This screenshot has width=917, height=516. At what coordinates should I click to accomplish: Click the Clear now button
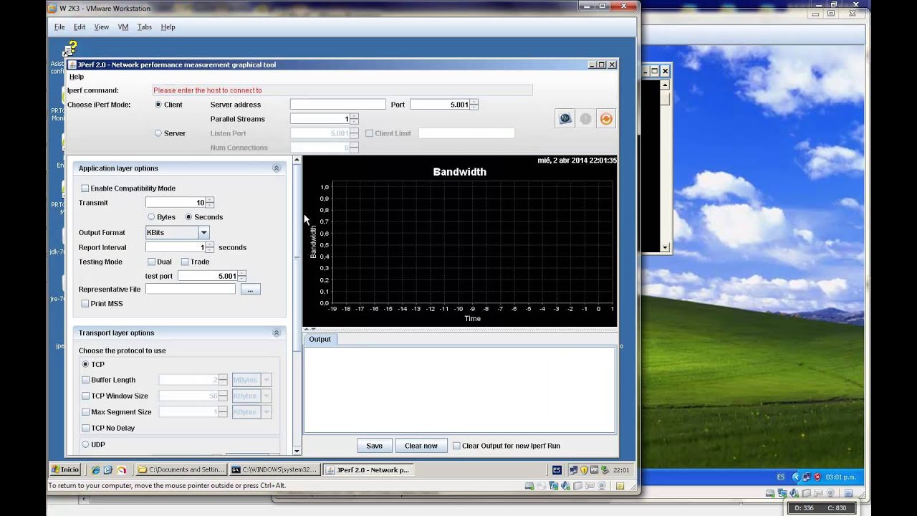coord(421,446)
